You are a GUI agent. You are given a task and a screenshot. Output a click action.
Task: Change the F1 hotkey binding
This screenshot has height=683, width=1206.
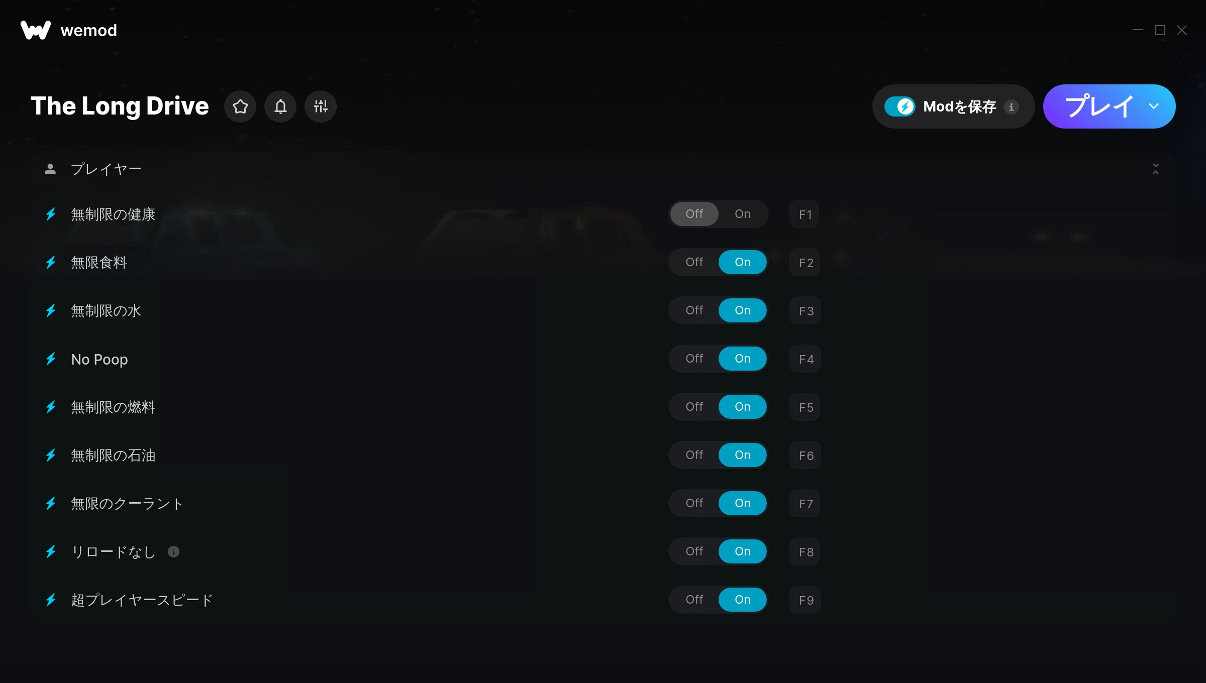tap(805, 214)
